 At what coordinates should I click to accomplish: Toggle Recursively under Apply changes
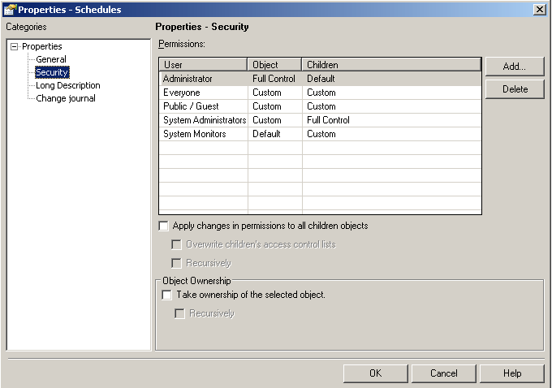(x=176, y=263)
